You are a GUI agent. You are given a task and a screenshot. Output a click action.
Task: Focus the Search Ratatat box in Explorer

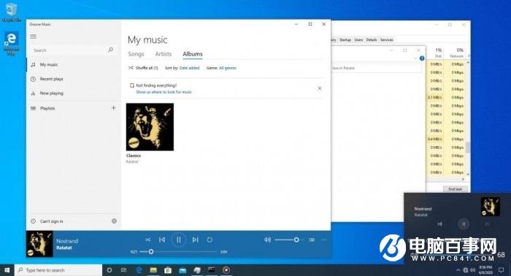click(377, 68)
